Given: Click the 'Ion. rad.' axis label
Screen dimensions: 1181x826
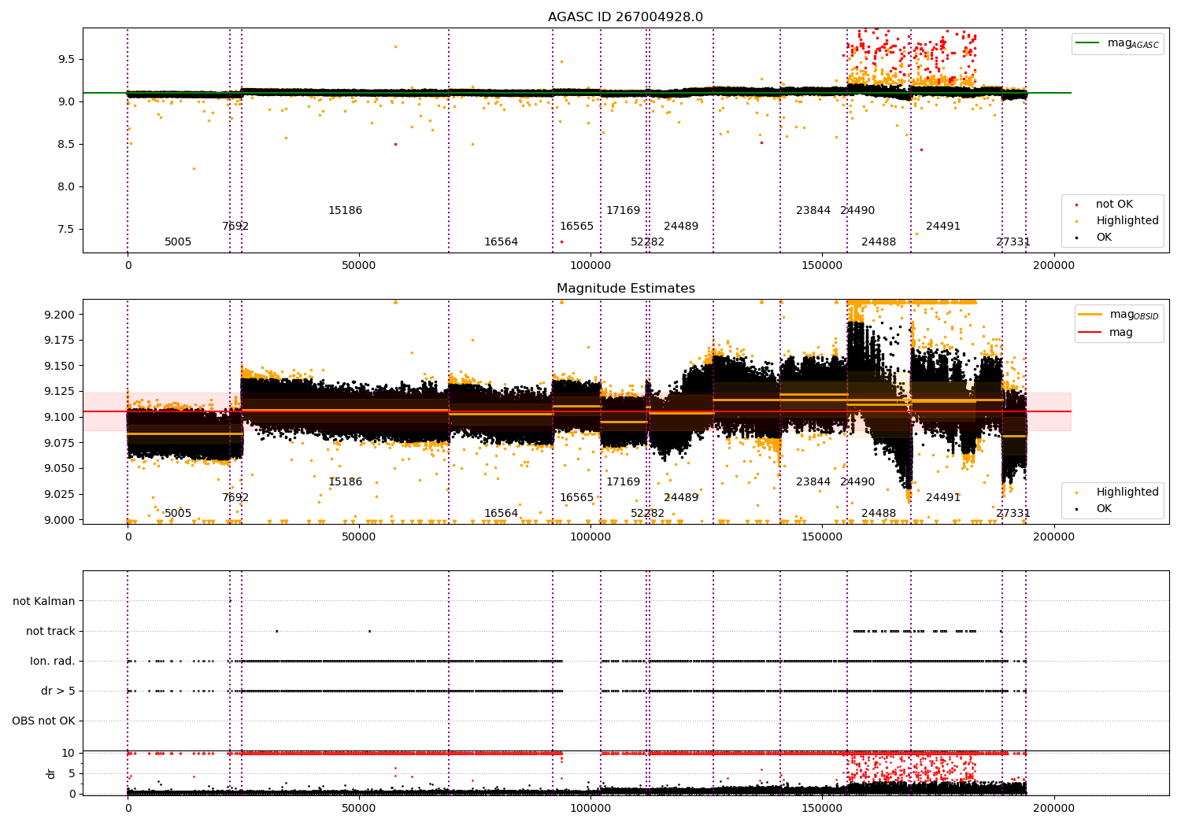Looking at the screenshot, I should (x=53, y=661).
